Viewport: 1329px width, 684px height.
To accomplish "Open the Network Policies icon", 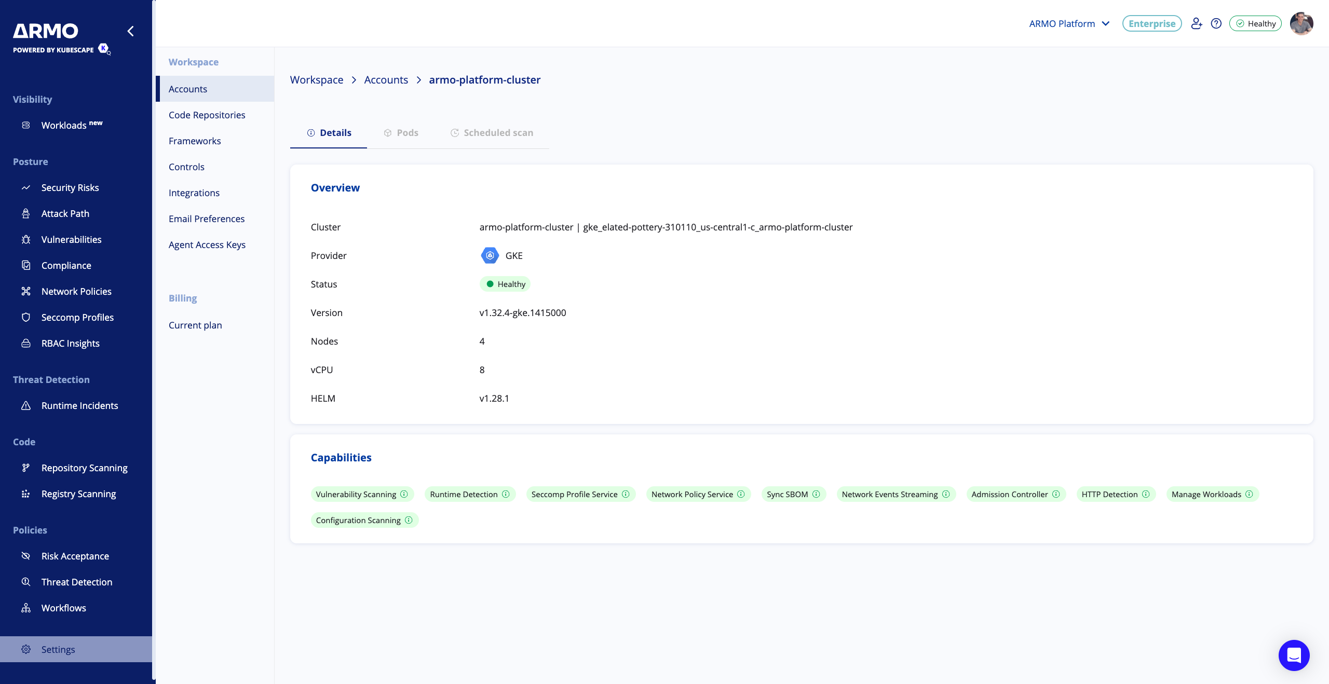I will (x=26, y=291).
